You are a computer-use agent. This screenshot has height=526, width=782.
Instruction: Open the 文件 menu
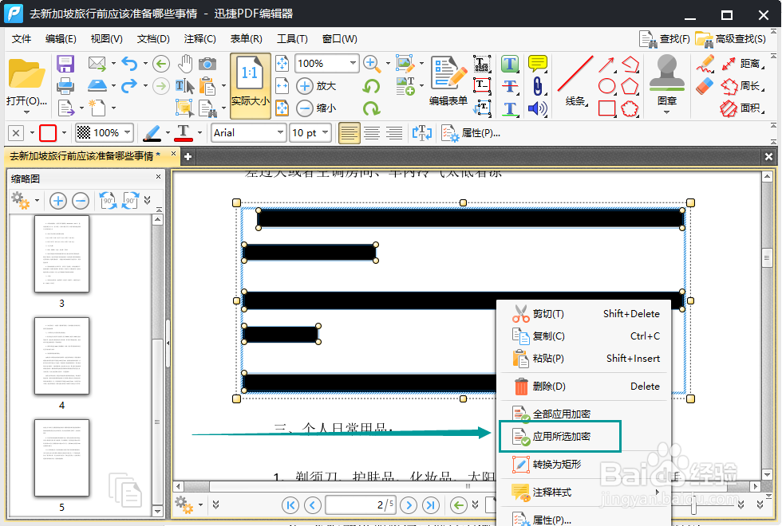[22, 39]
